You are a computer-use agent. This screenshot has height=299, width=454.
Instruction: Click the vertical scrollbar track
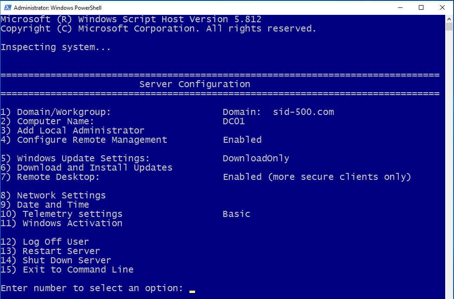click(449, 162)
